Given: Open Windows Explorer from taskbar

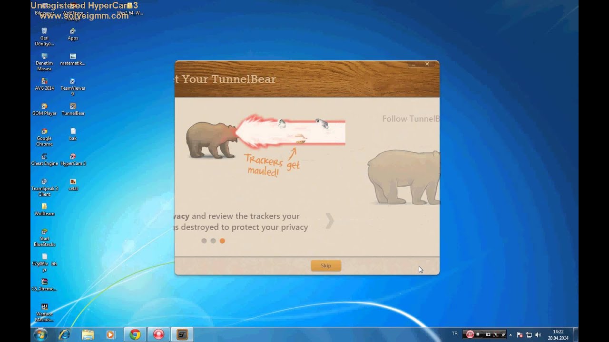Looking at the screenshot, I should coord(88,334).
